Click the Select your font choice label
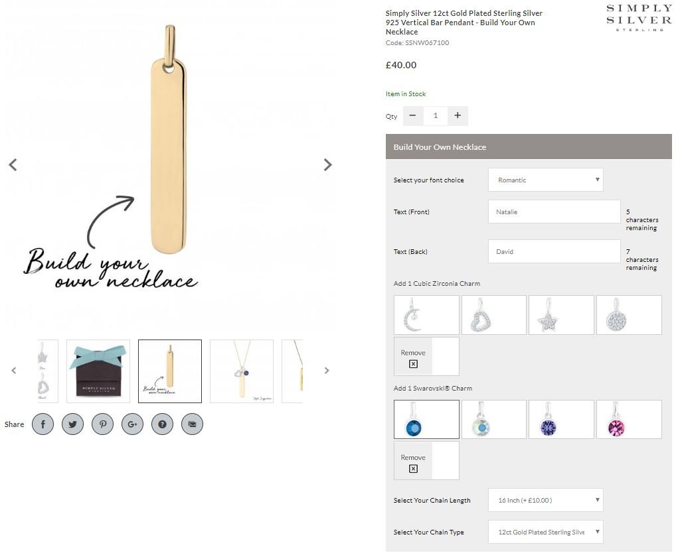Viewport: 676px width, 557px height. click(428, 180)
